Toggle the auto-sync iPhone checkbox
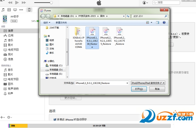Image resolution: width=196 pixels, height=128 pixels. coord(55,119)
